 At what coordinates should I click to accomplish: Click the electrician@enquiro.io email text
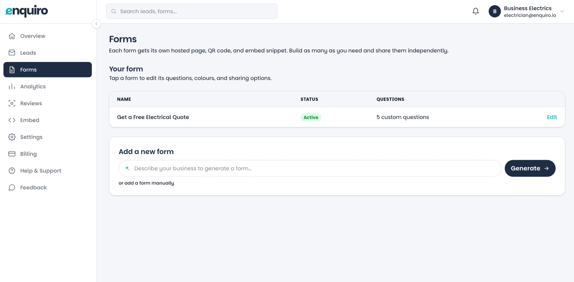coord(530,15)
